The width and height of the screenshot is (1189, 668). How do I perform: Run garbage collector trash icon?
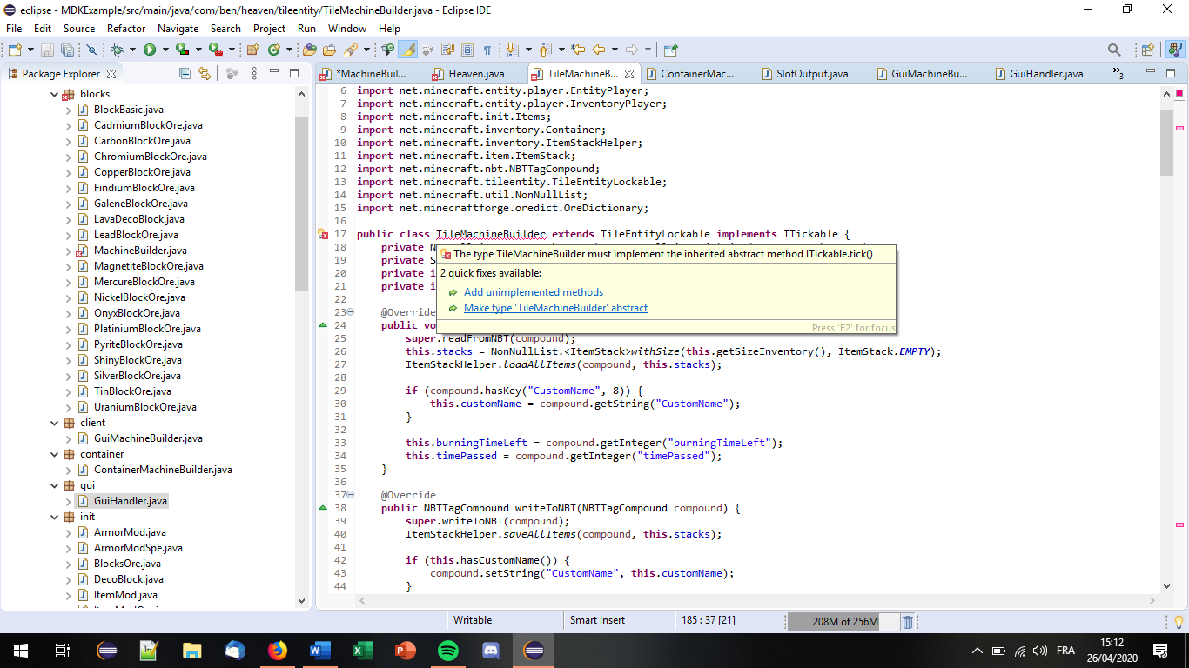coord(908,621)
